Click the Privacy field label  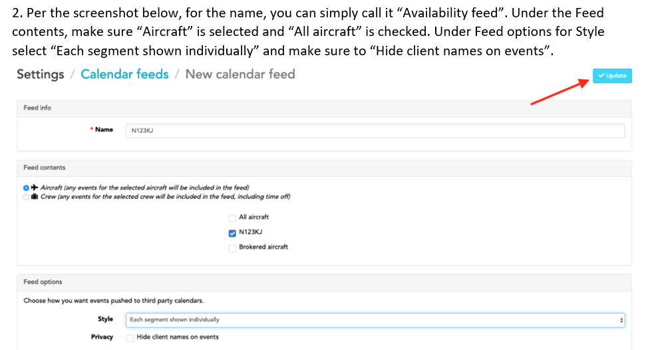coord(102,337)
